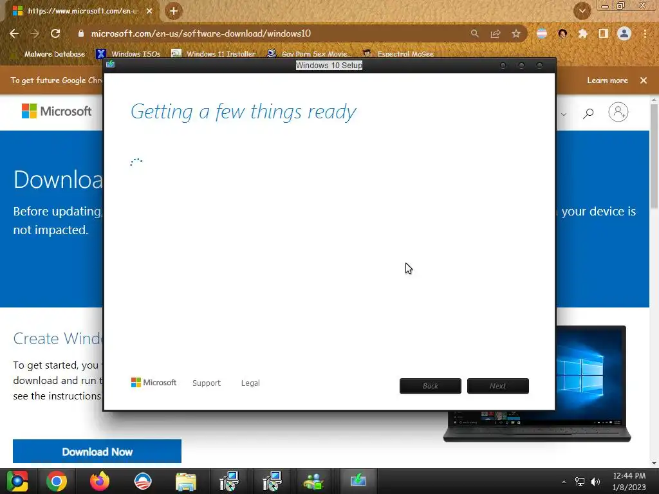Reload the Microsoft download page

[55, 33]
